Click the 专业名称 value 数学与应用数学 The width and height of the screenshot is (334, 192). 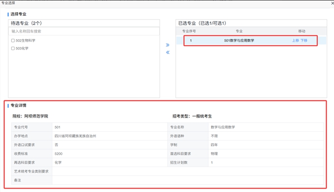[223, 127]
